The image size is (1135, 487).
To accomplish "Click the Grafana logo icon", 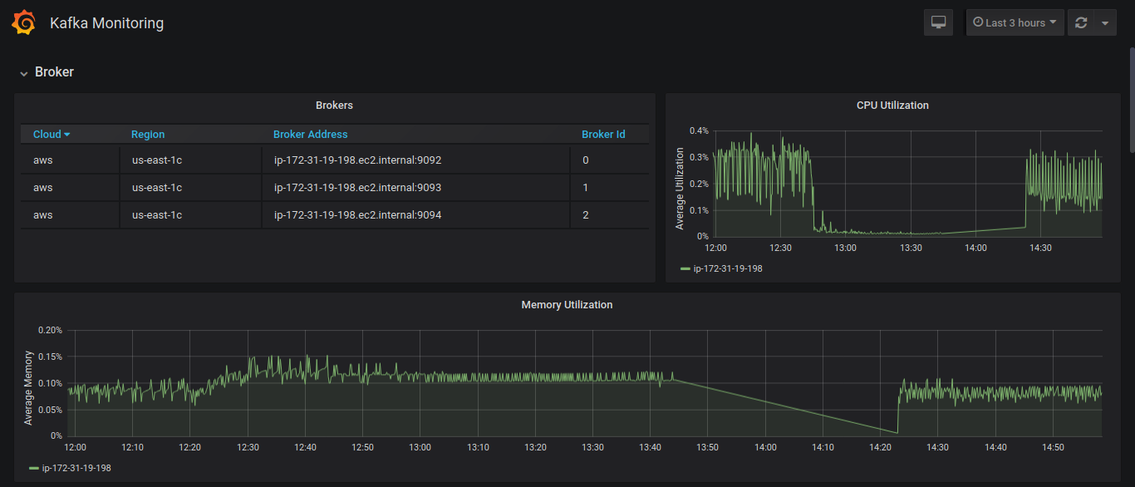I will [x=24, y=22].
